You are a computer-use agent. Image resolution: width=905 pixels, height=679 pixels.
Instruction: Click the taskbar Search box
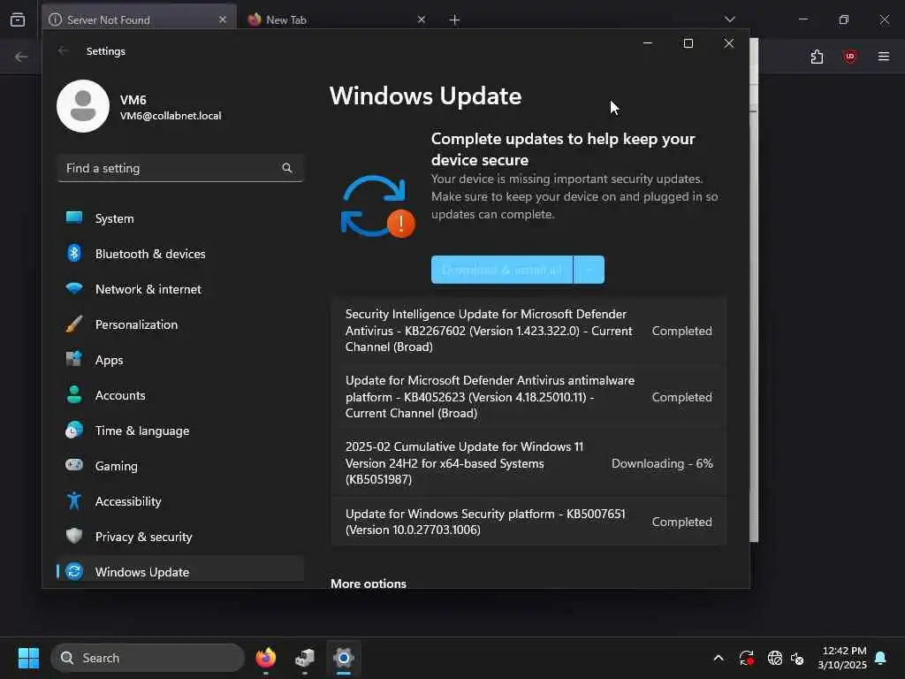(148, 658)
